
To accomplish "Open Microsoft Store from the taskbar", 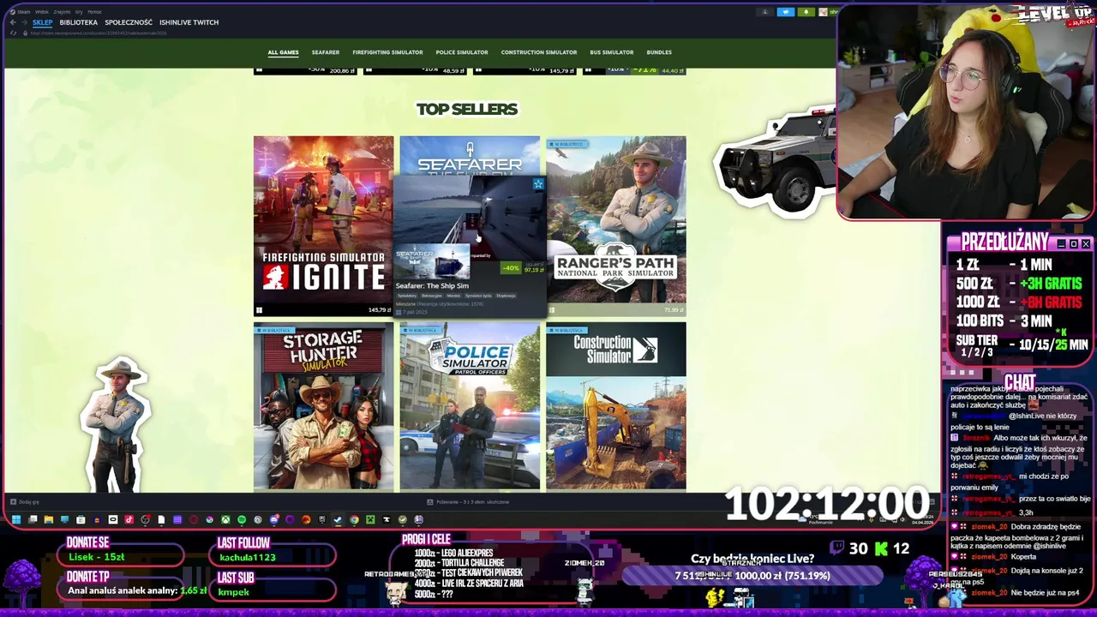I will (81, 519).
